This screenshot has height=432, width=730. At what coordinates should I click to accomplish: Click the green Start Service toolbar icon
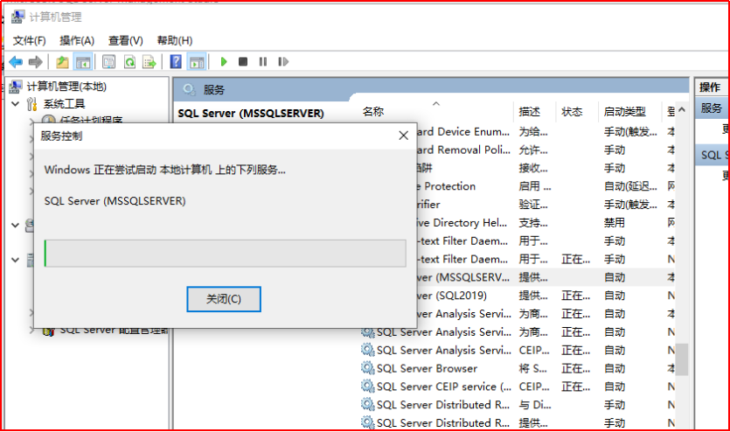[224, 62]
